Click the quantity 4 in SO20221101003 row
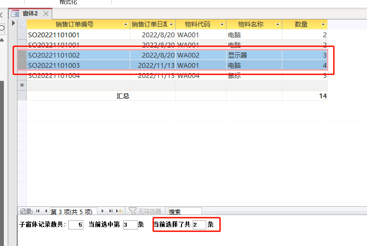The height and width of the screenshot is (246, 367). point(305,65)
